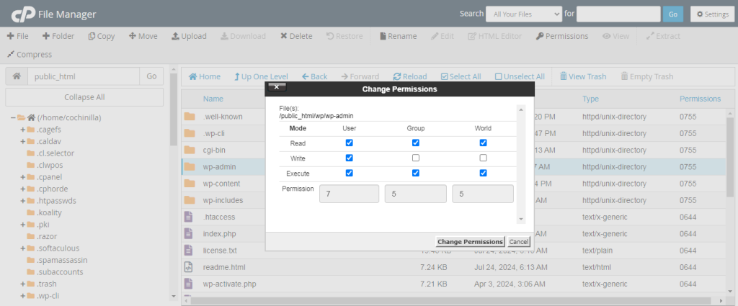Toggle Group Write permission checkbox
This screenshot has height=306, width=738.
tap(415, 158)
